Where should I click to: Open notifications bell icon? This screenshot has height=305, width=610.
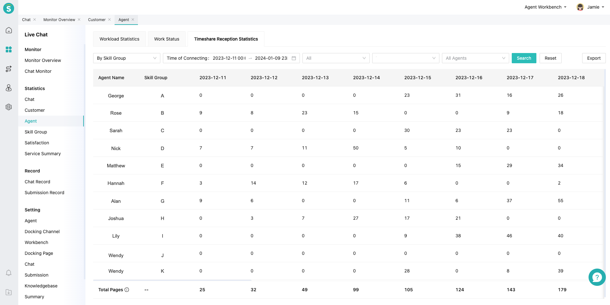click(x=9, y=273)
